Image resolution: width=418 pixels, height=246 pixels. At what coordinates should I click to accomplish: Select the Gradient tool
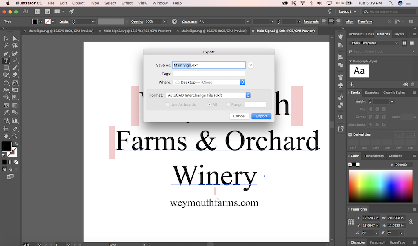pyautogui.click(x=15, y=105)
